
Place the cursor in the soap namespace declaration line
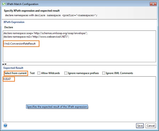pyautogui.click(x=46, y=33)
